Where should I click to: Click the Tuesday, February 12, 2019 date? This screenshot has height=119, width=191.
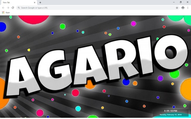click(x=170, y=115)
